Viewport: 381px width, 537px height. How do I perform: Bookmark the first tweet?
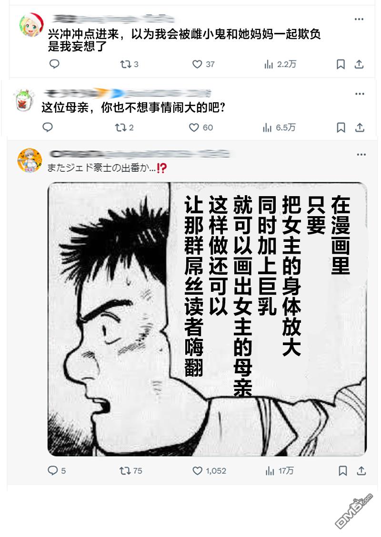click(341, 64)
